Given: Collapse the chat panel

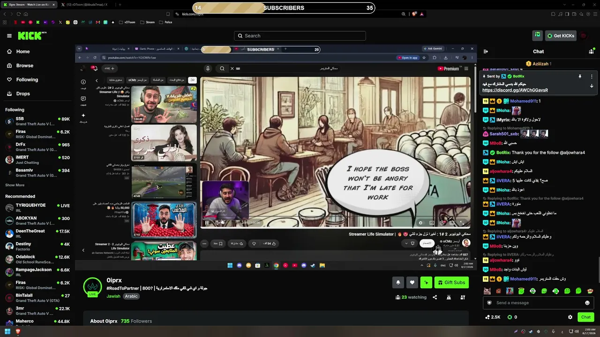Looking at the screenshot, I should 486,51.
